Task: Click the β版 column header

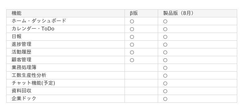Action: tap(134, 13)
